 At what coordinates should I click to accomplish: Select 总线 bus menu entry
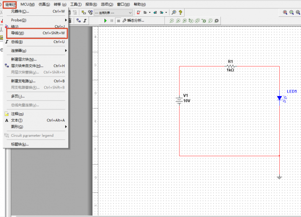pyautogui.click(x=36, y=42)
